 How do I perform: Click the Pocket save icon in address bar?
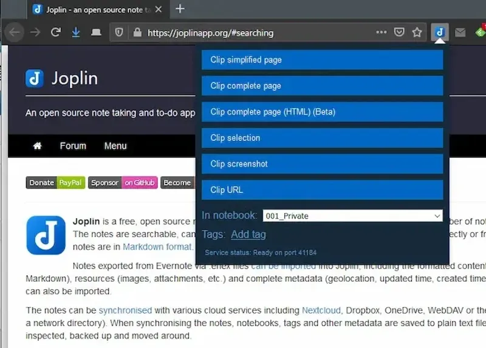click(x=399, y=32)
